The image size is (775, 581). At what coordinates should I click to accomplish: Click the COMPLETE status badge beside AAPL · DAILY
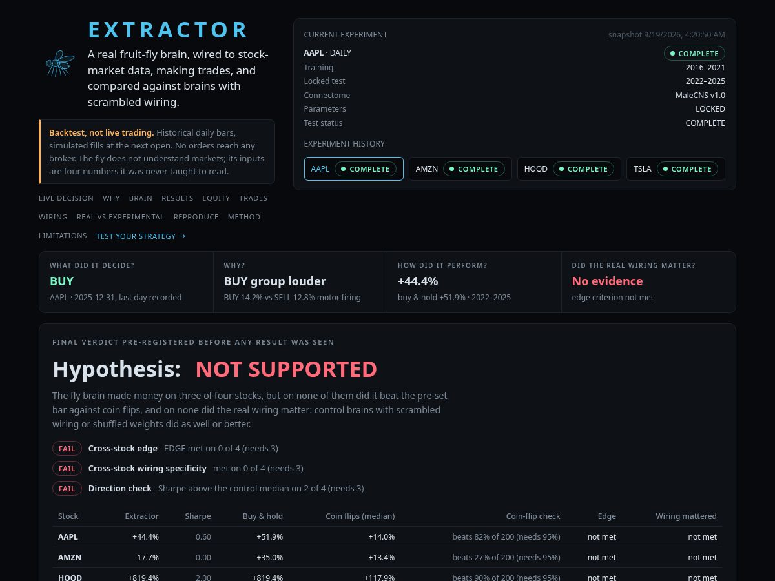point(694,54)
